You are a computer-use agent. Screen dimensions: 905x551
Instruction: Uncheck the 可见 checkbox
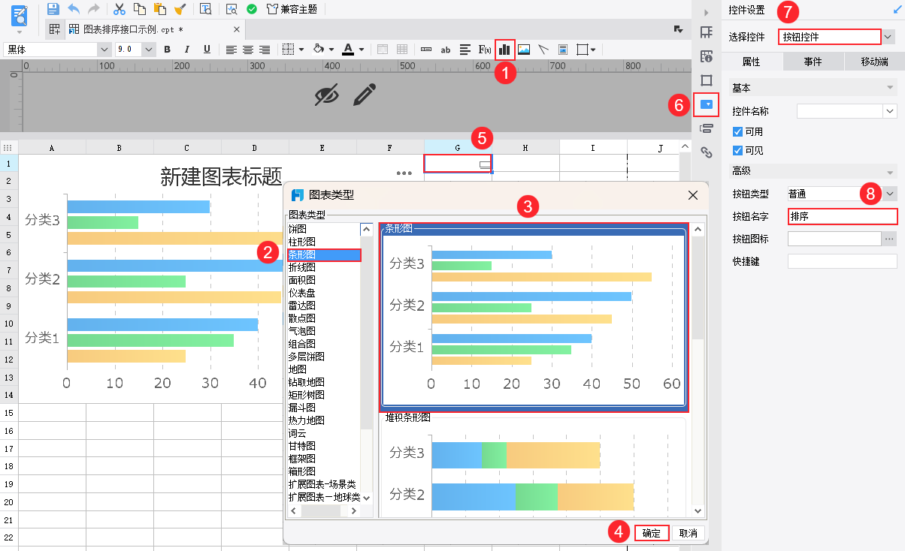737,151
